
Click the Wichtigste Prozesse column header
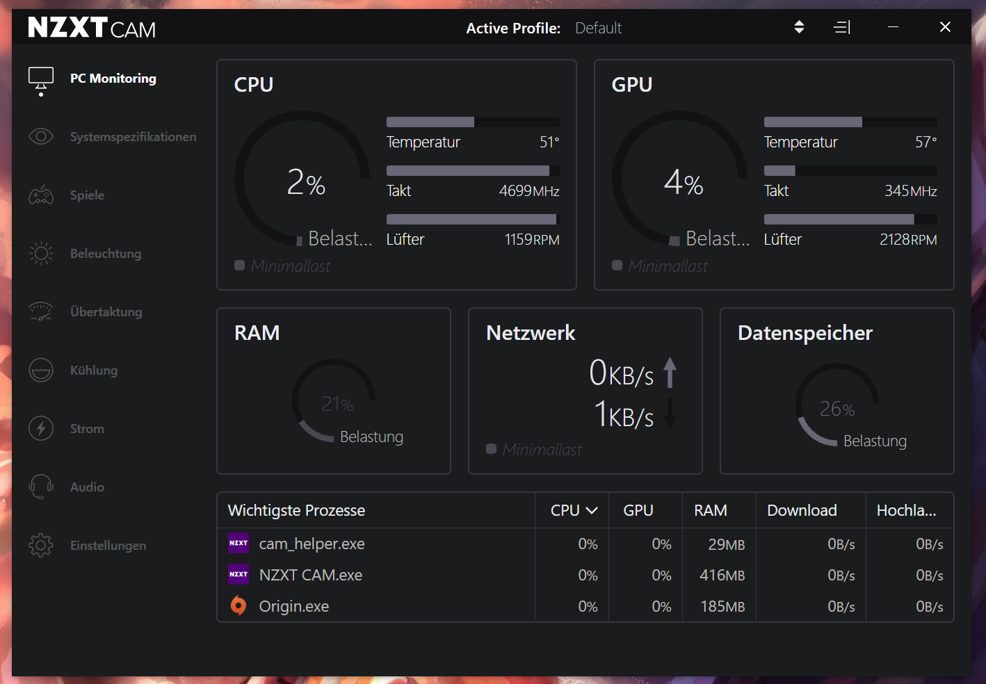tap(296, 510)
